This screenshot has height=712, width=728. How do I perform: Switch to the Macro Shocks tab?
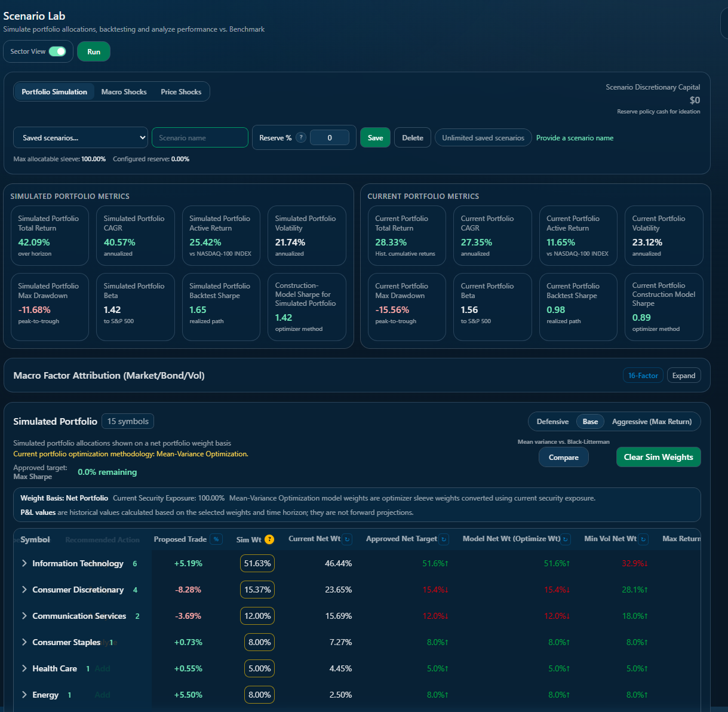click(x=124, y=92)
